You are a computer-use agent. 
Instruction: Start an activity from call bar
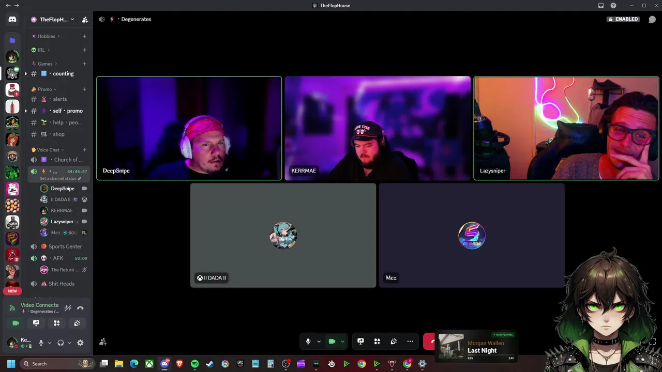point(377,342)
